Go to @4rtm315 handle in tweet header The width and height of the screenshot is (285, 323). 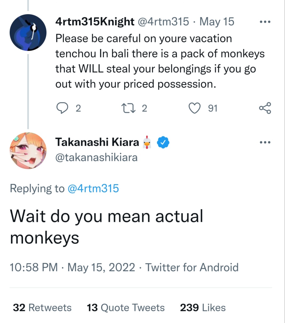point(163,22)
